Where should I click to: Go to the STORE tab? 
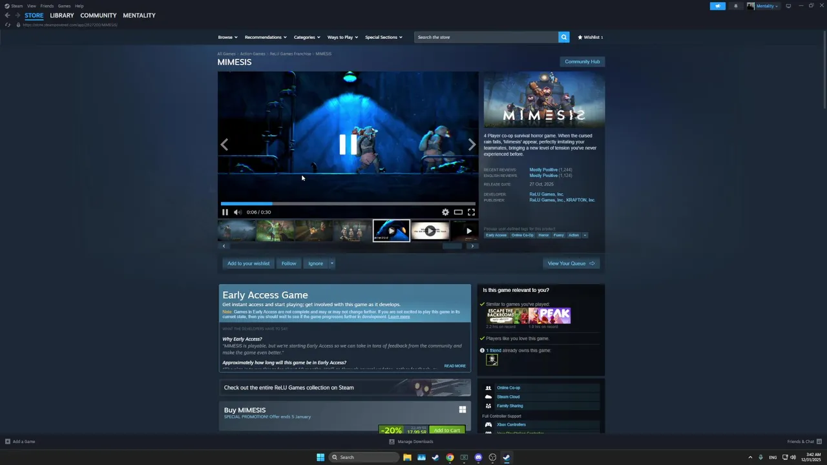pyautogui.click(x=34, y=15)
